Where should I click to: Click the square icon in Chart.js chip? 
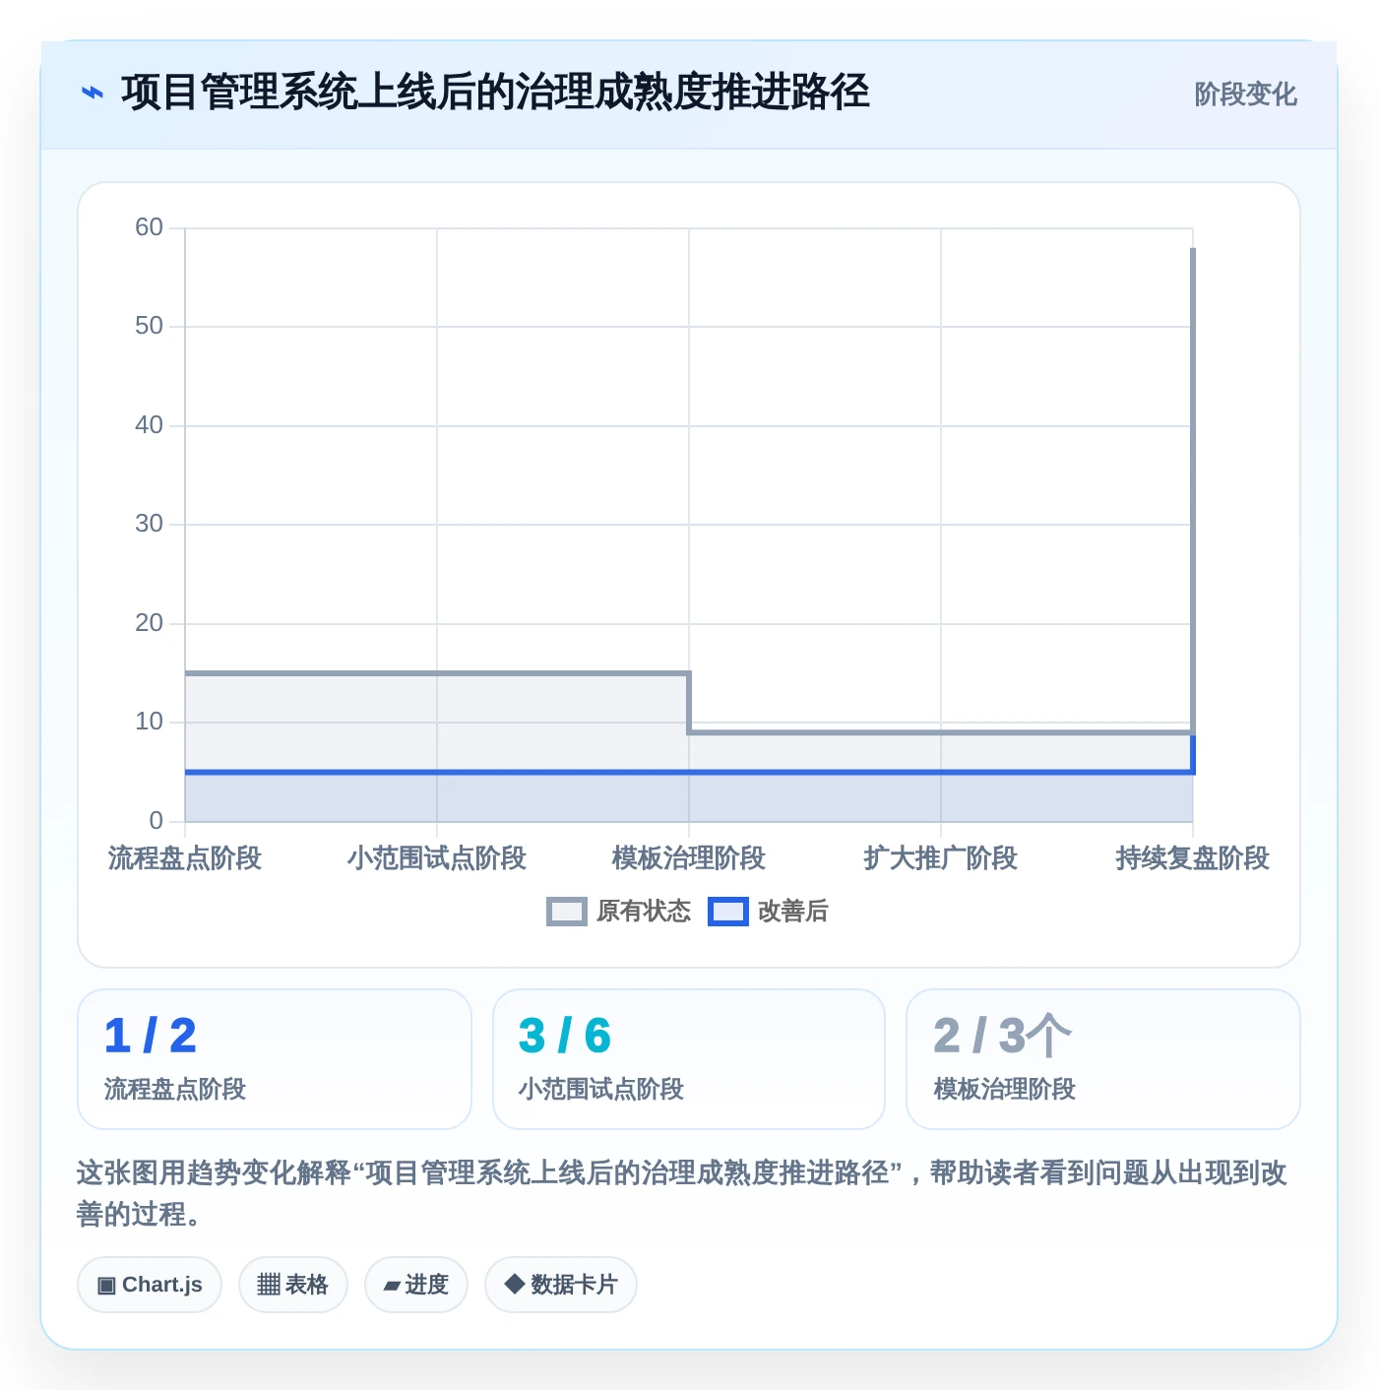106,1286
